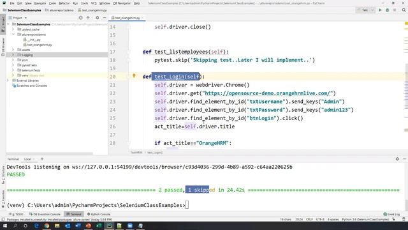Click UTF-8 encoding in status bar

(x=320, y=220)
